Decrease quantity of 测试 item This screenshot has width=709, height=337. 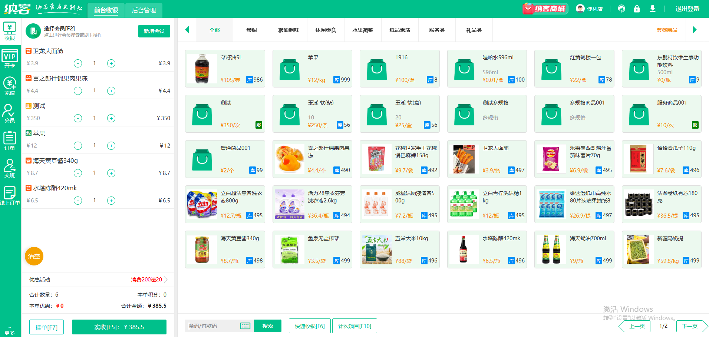(78, 118)
